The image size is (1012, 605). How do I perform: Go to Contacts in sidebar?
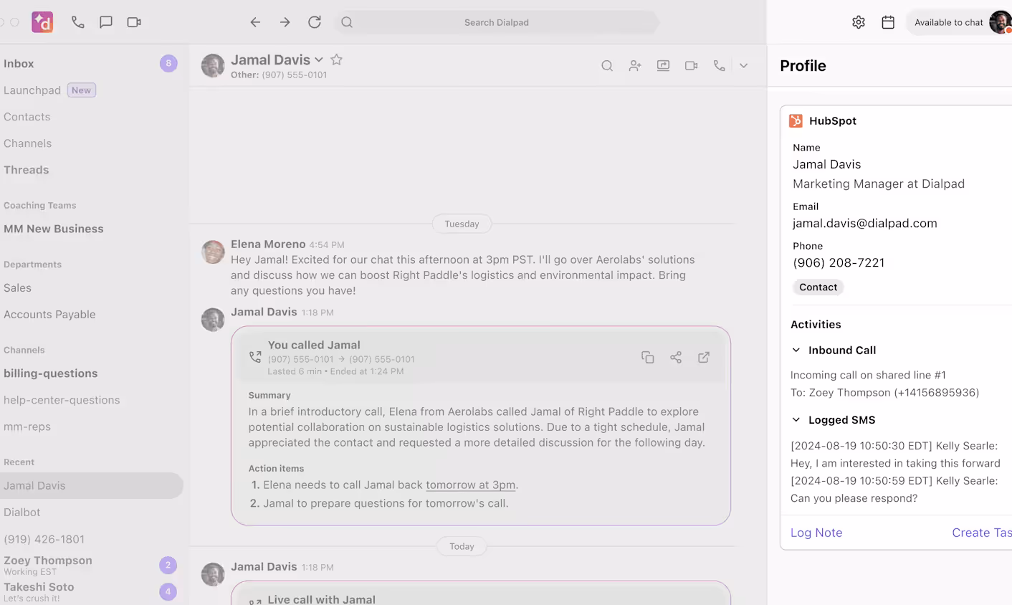pos(27,117)
